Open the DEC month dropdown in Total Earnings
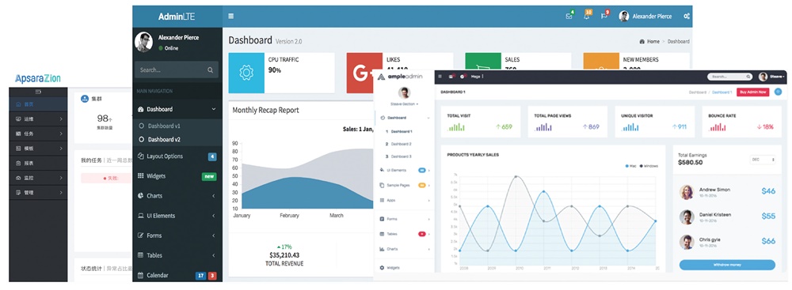792x290 pixels. pyautogui.click(x=763, y=160)
